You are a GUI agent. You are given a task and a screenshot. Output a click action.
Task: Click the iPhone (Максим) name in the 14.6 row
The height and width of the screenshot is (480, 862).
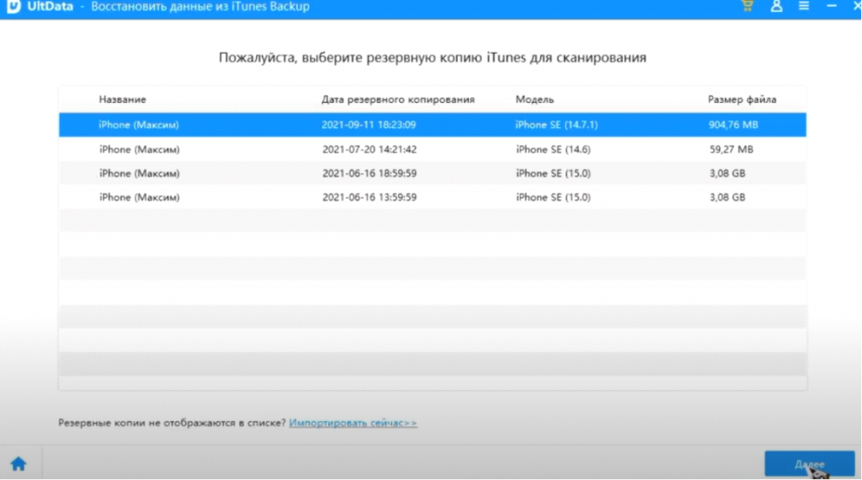[x=139, y=149]
